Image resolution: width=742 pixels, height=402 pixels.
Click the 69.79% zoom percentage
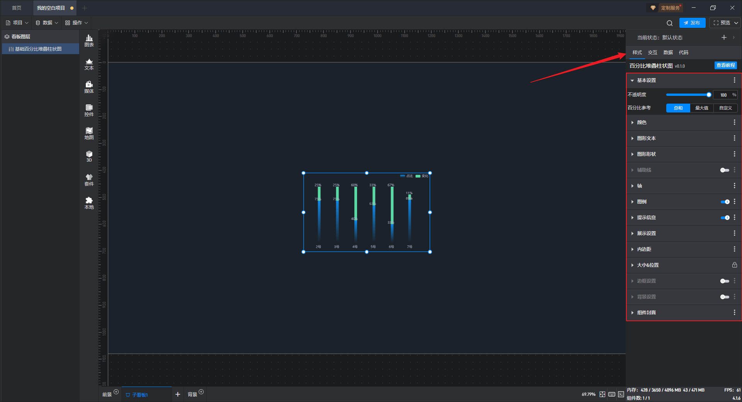click(x=588, y=394)
